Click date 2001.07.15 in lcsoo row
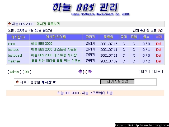The width and height of the screenshot is (169, 127). [109, 44]
